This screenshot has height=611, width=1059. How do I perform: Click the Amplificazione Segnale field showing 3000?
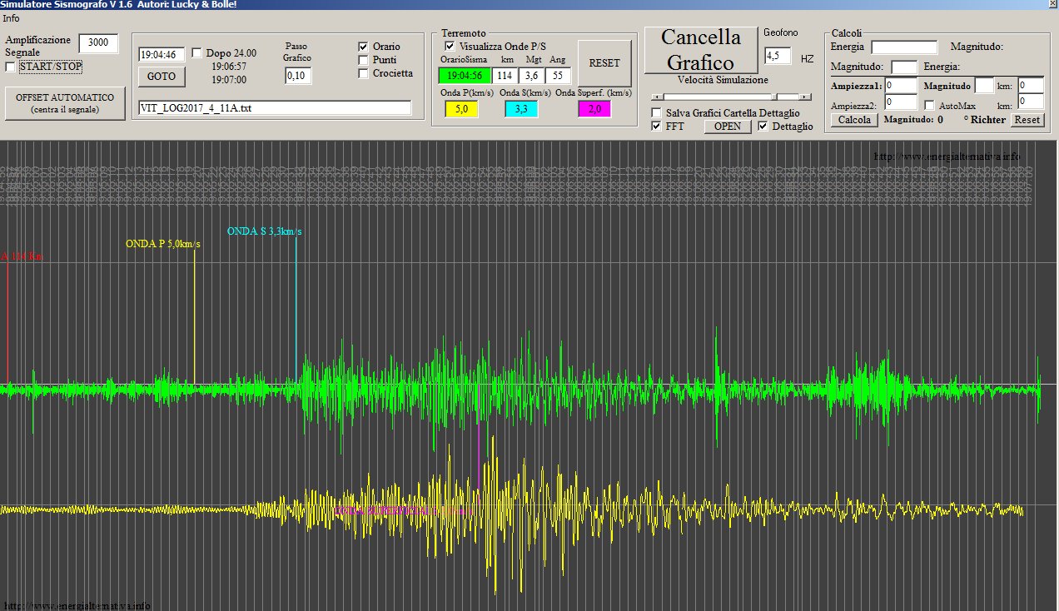(98, 43)
